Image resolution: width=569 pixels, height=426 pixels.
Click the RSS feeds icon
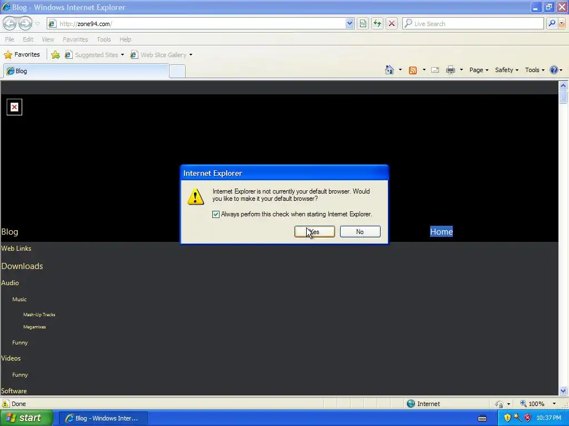[x=413, y=70]
